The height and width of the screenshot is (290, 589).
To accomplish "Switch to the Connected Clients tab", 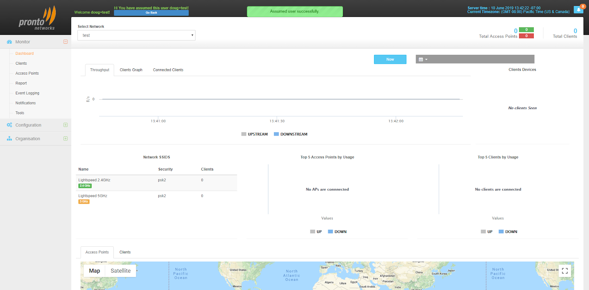I will (168, 70).
